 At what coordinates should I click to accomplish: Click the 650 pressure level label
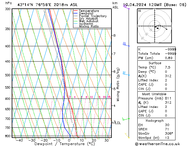pos(8,109)
